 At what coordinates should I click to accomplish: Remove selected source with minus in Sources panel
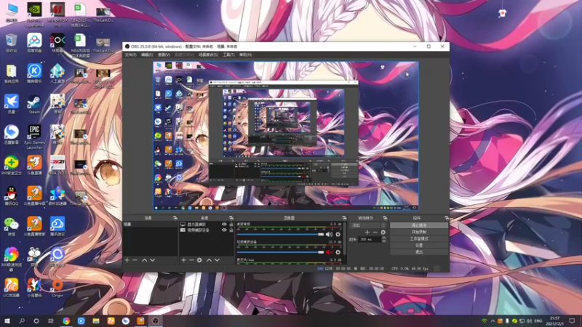(x=191, y=260)
